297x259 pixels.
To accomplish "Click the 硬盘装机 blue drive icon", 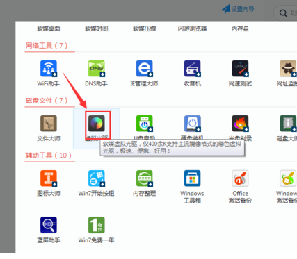I will click(192, 124).
